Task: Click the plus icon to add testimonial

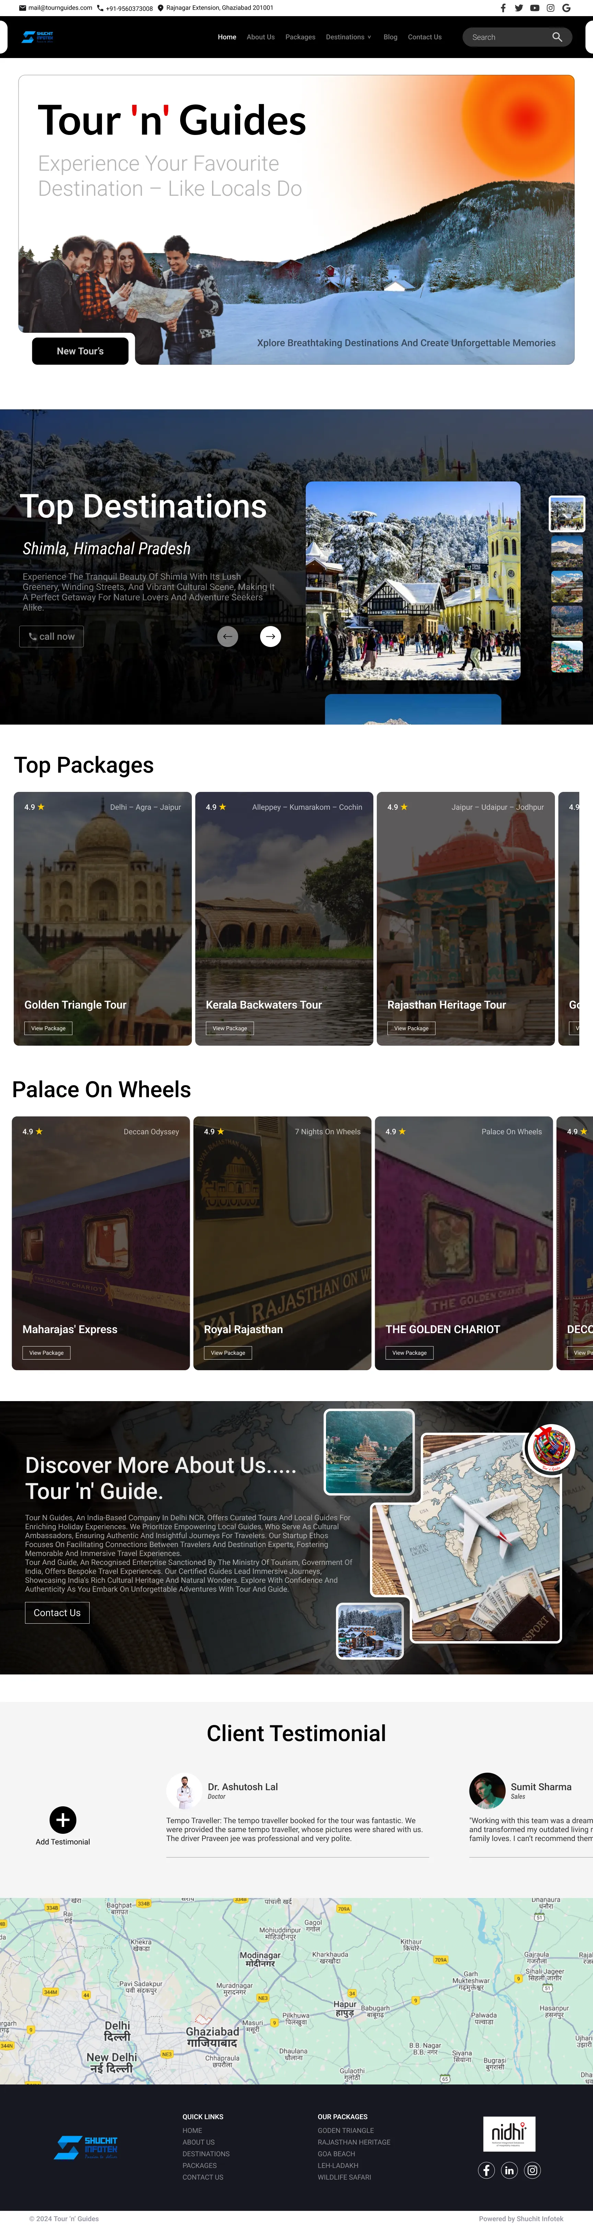Action: click(x=62, y=1820)
